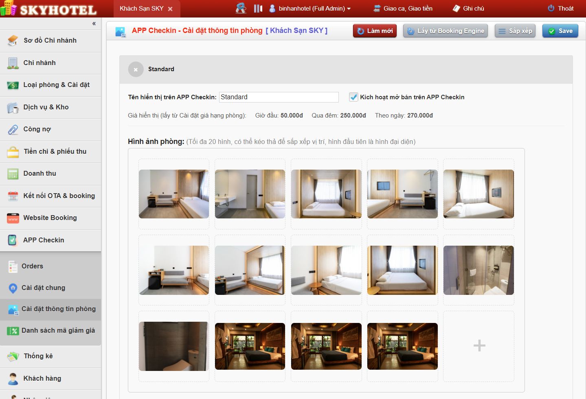Click the columns layout icon in top bar
Viewport: 586px width, 399px height.
click(258, 9)
